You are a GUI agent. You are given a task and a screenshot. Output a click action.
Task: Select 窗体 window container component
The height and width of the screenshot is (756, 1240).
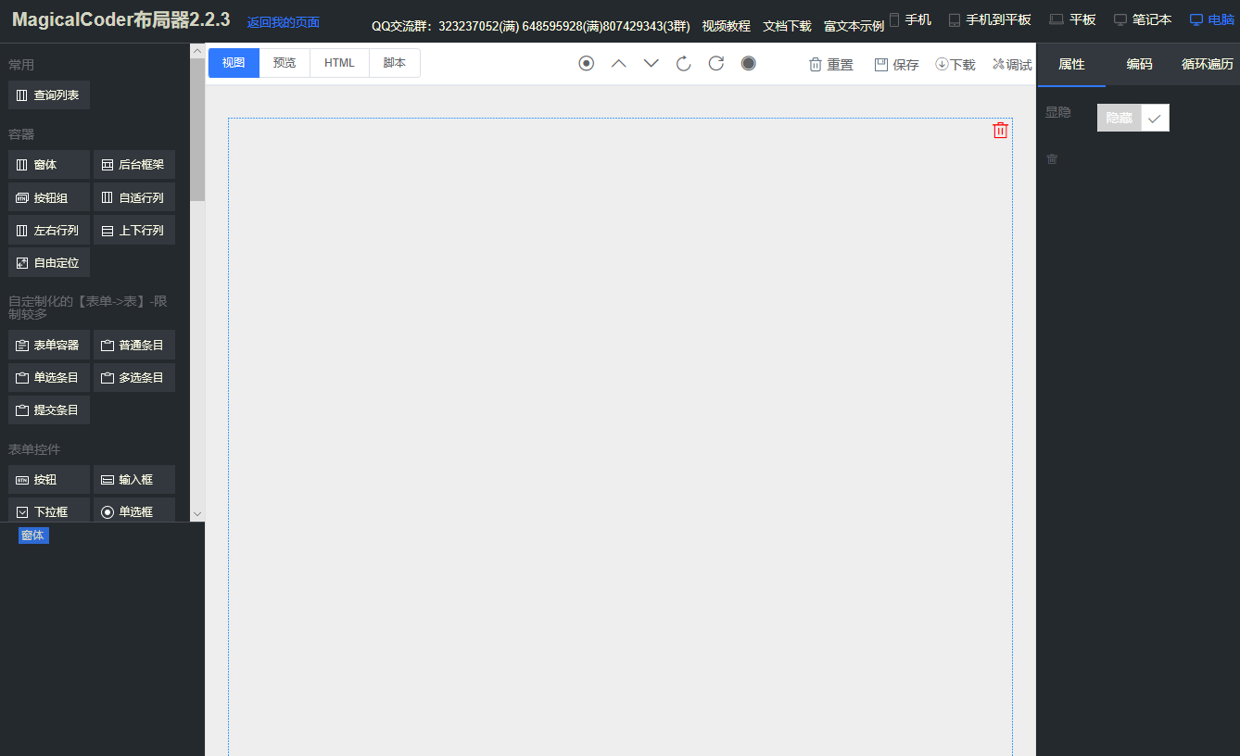49,164
